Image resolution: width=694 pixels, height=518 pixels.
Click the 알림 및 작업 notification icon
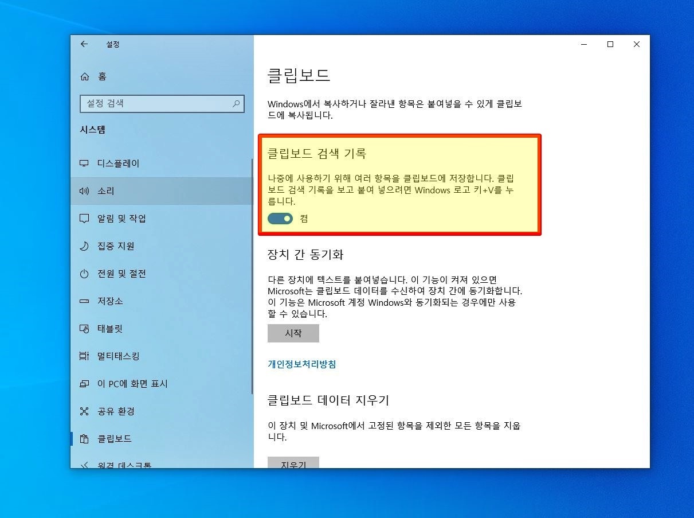coord(84,219)
